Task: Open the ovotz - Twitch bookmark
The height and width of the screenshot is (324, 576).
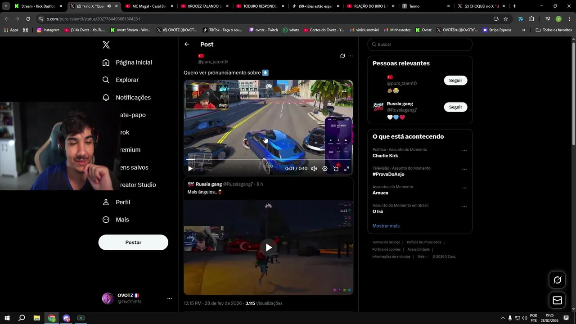Action: coord(264,30)
